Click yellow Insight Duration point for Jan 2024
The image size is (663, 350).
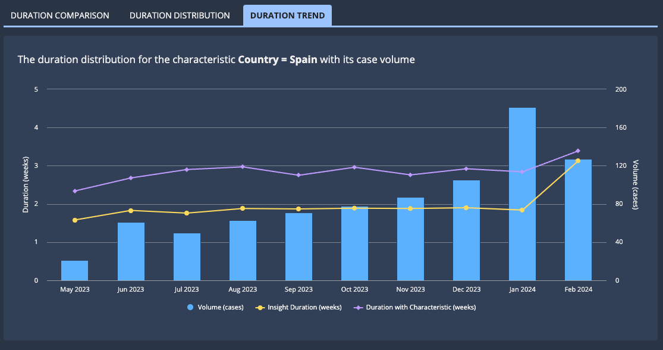click(x=522, y=210)
